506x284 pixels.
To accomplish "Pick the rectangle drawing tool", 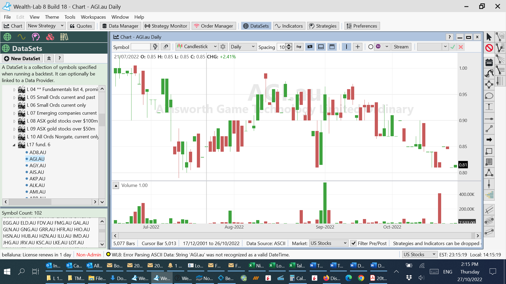I will pos(489,151).
